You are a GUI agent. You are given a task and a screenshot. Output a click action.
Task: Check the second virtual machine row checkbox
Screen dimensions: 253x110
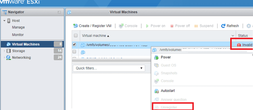pyautogui.click(x=75, y=52)
